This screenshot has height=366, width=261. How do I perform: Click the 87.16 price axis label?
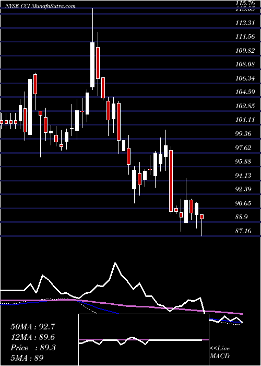(243, 231)
